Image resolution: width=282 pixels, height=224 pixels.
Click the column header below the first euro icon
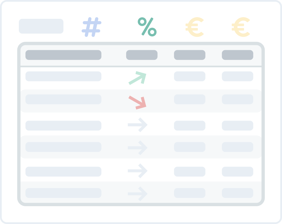point(190,55)
